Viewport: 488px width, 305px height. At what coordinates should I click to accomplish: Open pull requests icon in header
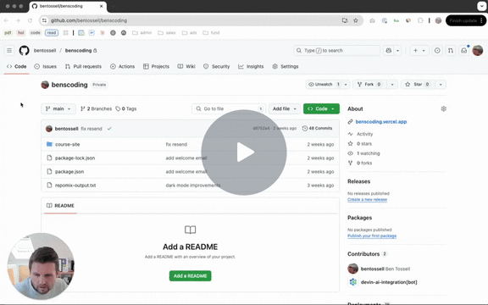point(451,51)
